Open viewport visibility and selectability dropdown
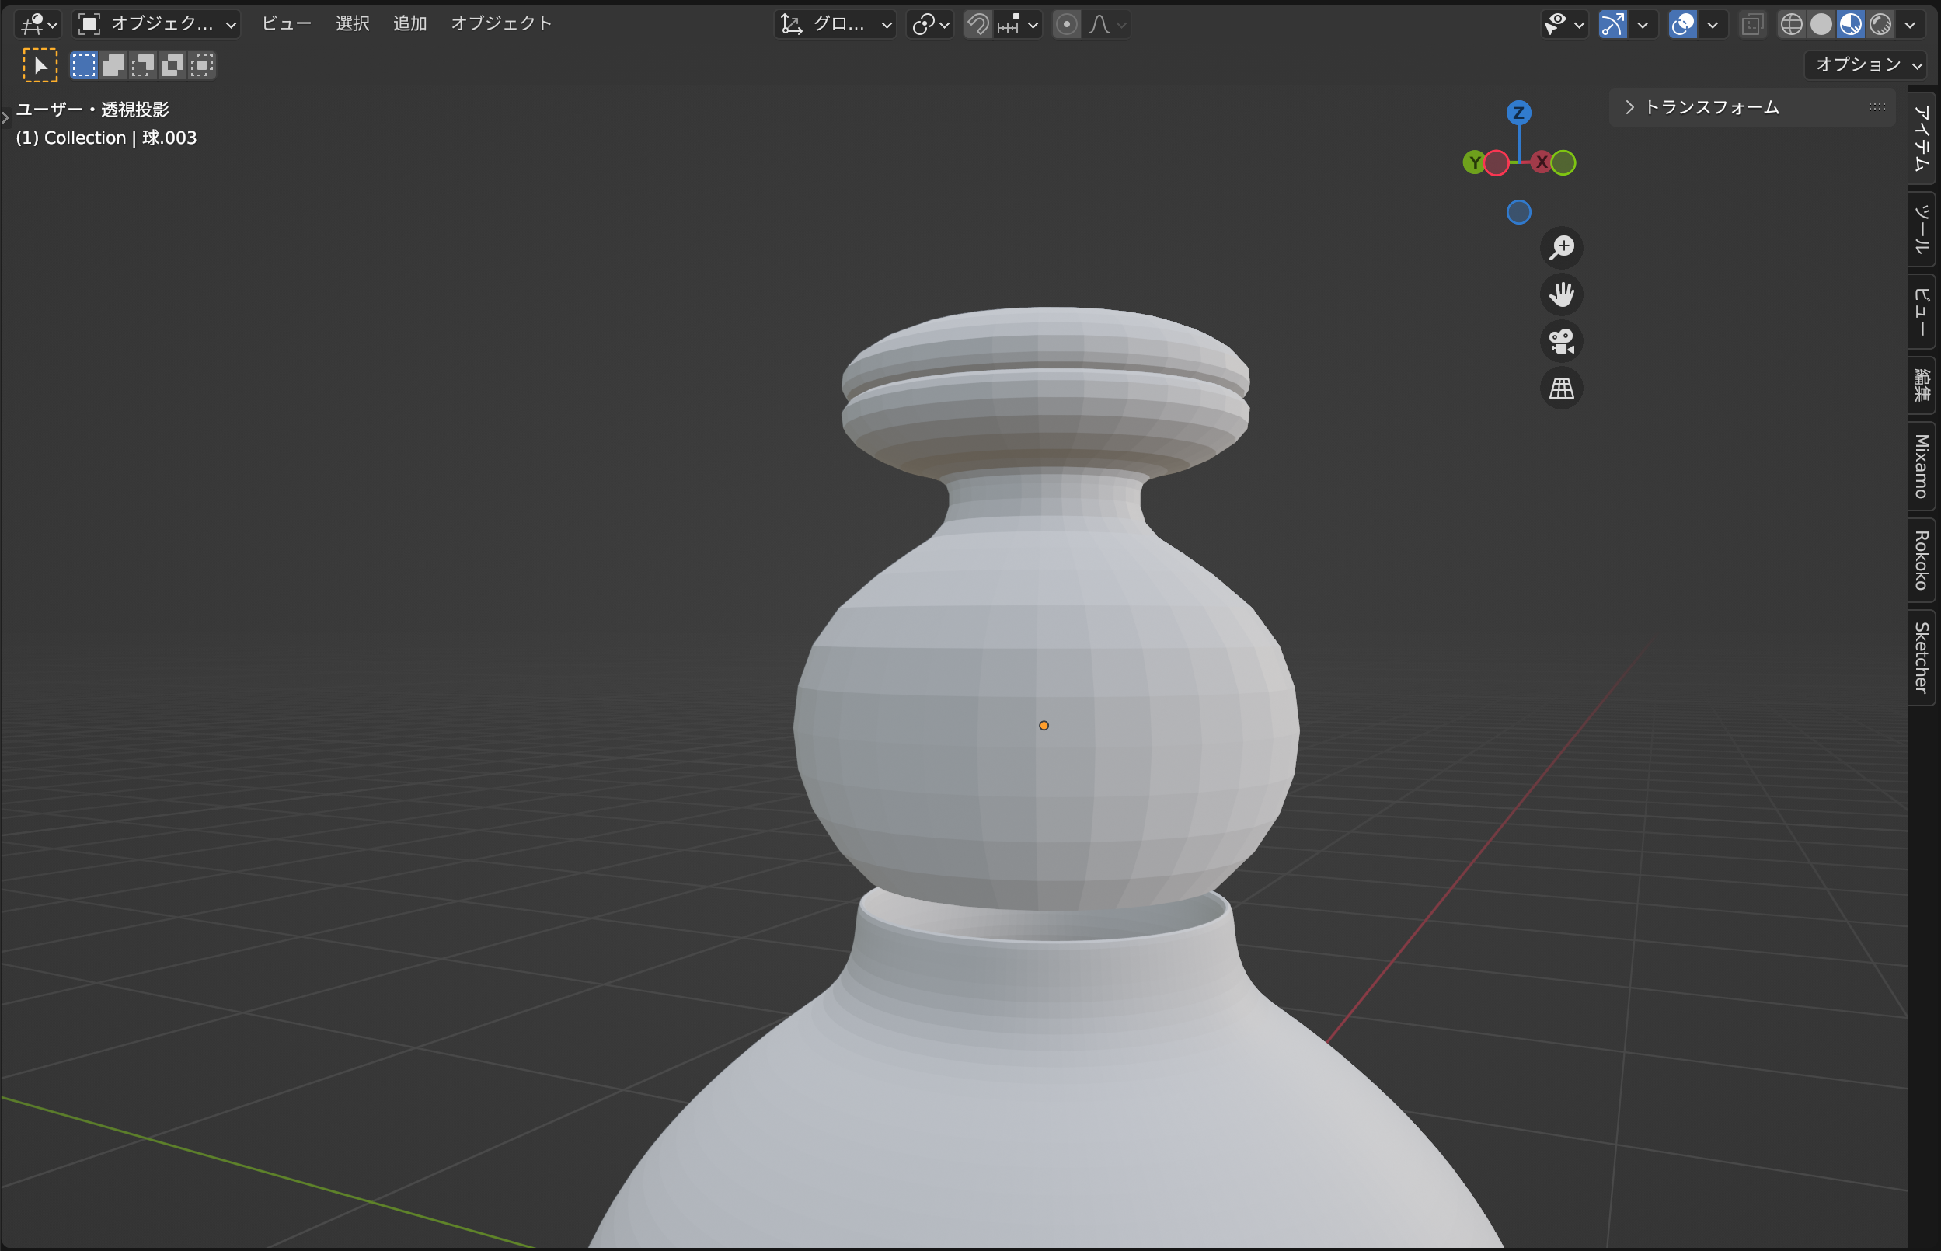Screen dimensions: 1941x1251 click(x=1563, y=24)
